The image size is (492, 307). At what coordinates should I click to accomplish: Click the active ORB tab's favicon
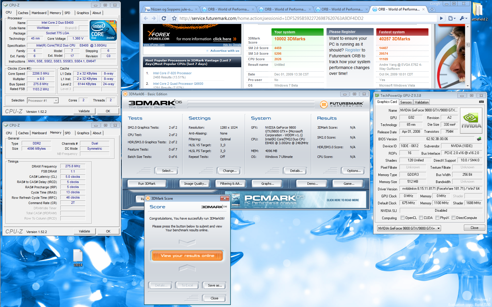(x=375, y=9)
